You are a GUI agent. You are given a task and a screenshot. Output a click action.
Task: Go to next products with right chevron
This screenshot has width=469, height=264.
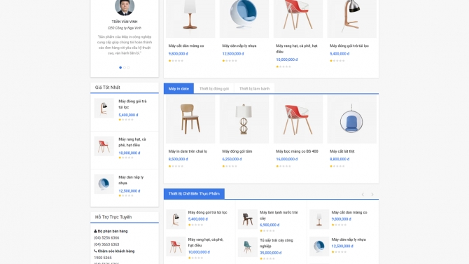(372, 195)
